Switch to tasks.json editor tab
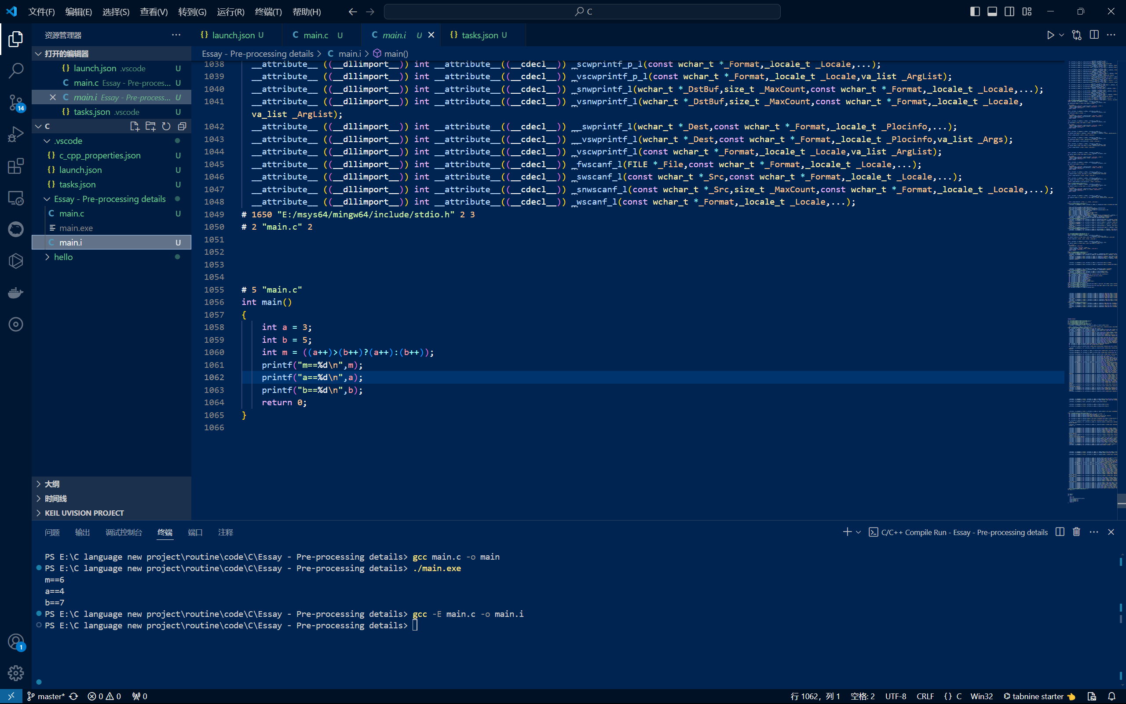 tap(483, 35)
